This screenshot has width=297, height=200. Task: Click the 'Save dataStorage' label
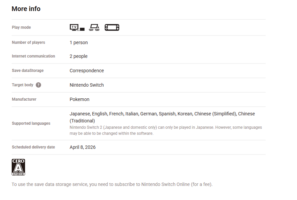click(x=28, y=71)
